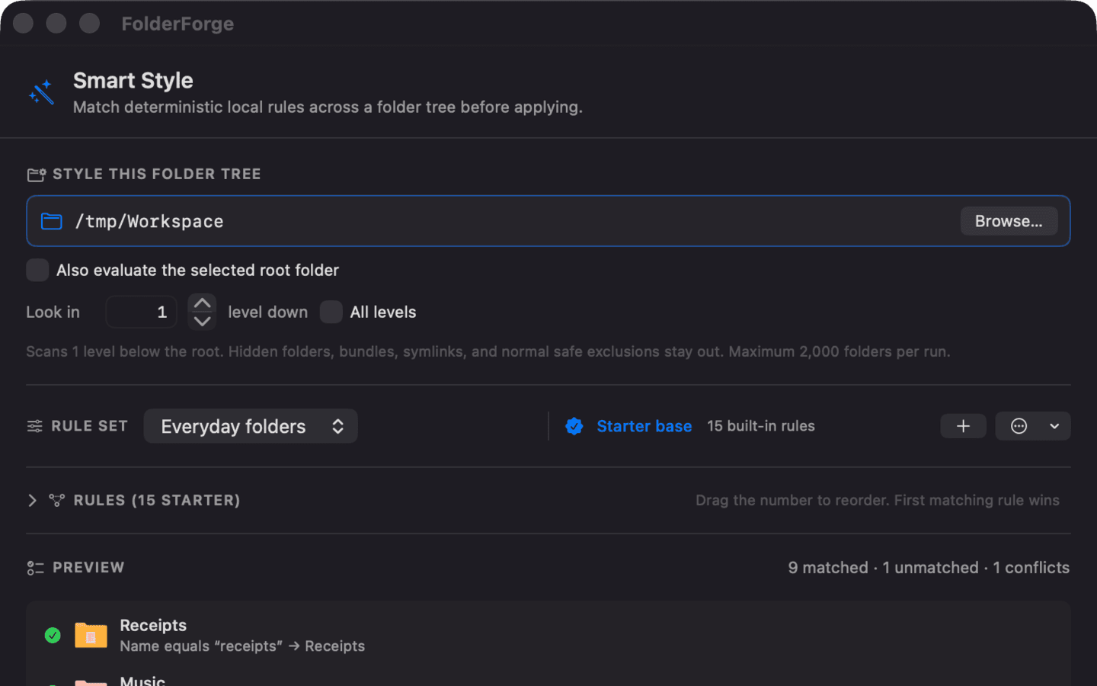
Task: Decrease the look-in level with the down arrow
Action: tap(202, 321)
